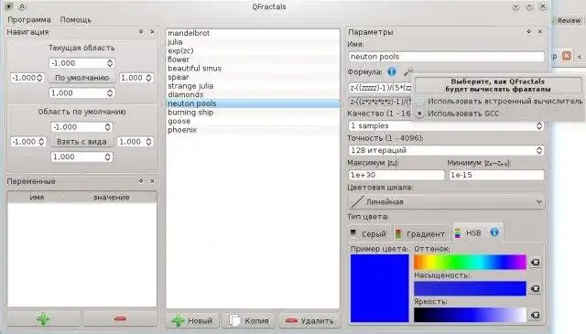
Task: Click the имя column header
Action: [37, 197]
